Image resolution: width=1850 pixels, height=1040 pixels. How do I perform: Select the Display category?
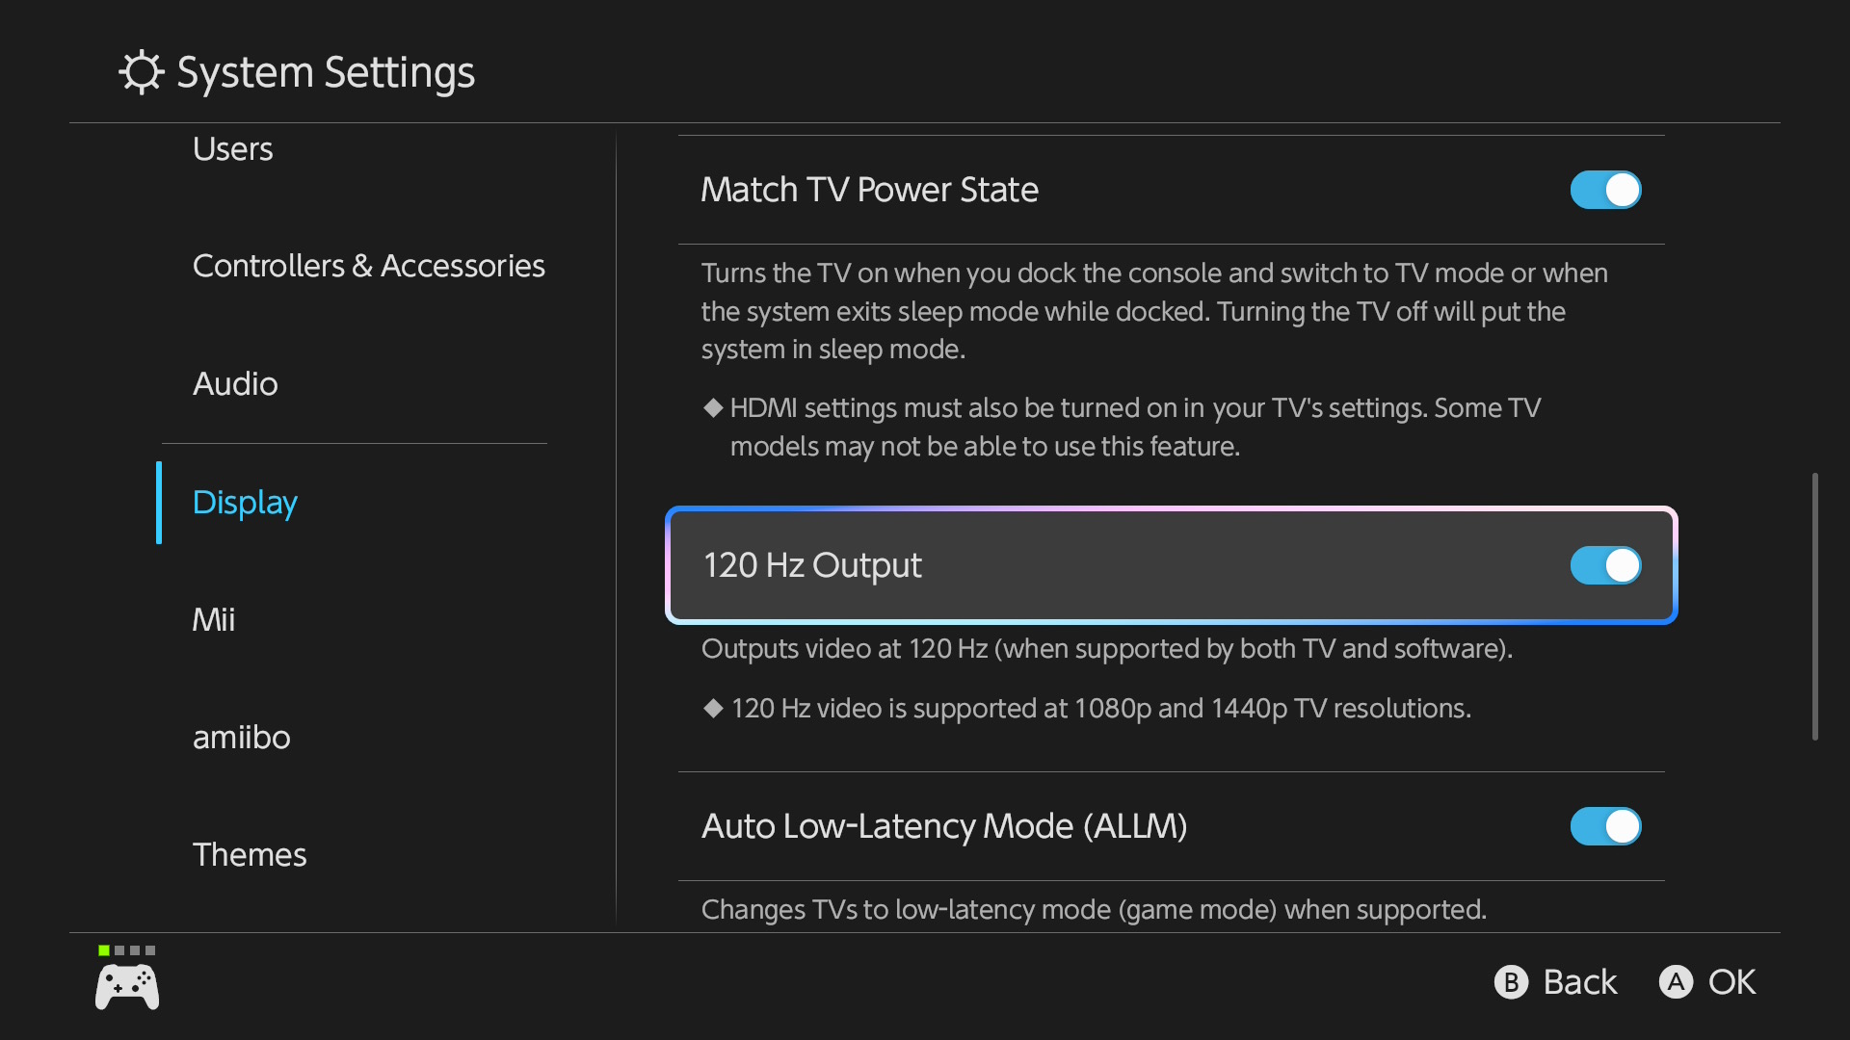tap(245, 503)
